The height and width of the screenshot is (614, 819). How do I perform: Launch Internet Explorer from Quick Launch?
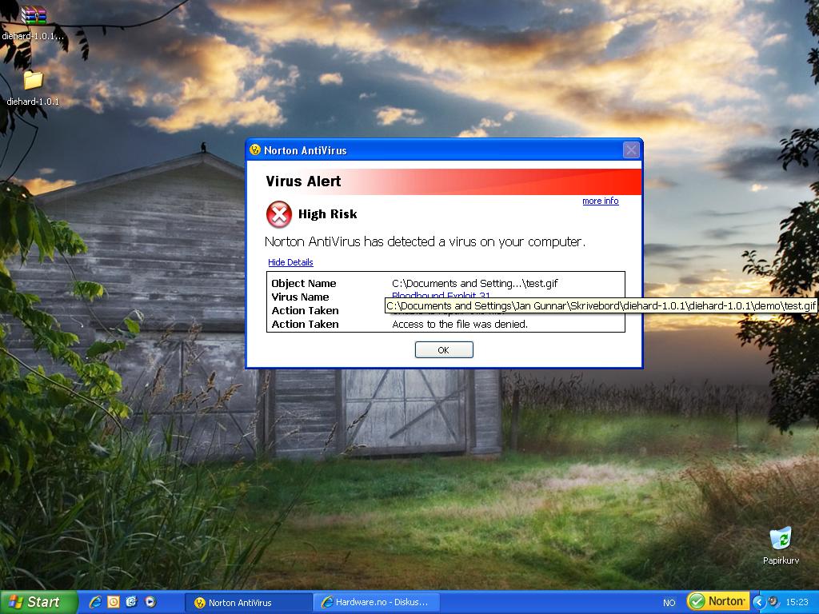(x=95, y=602)
